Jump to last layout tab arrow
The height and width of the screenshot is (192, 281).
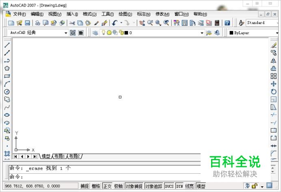click(35, 157)
